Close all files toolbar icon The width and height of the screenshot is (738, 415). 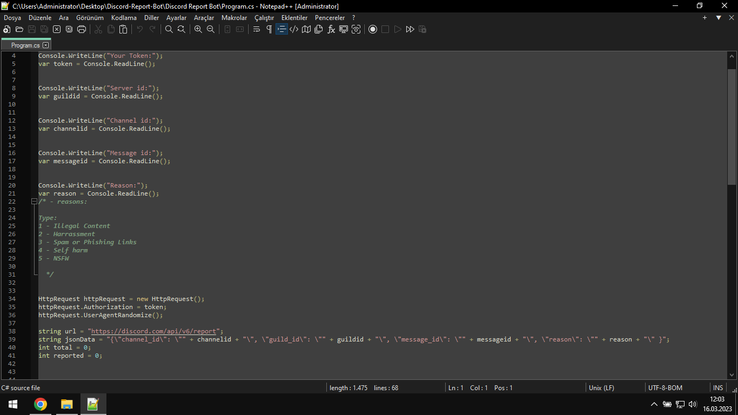point(69,29)
